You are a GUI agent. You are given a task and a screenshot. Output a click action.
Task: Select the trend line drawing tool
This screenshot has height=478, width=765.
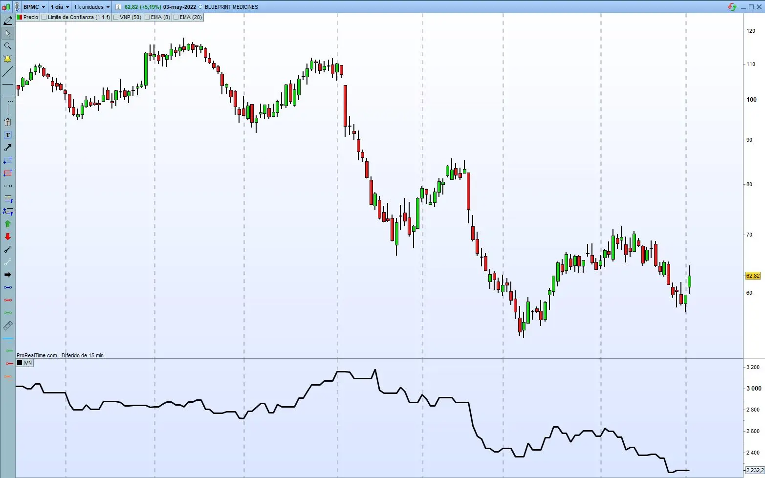(7, 72)
